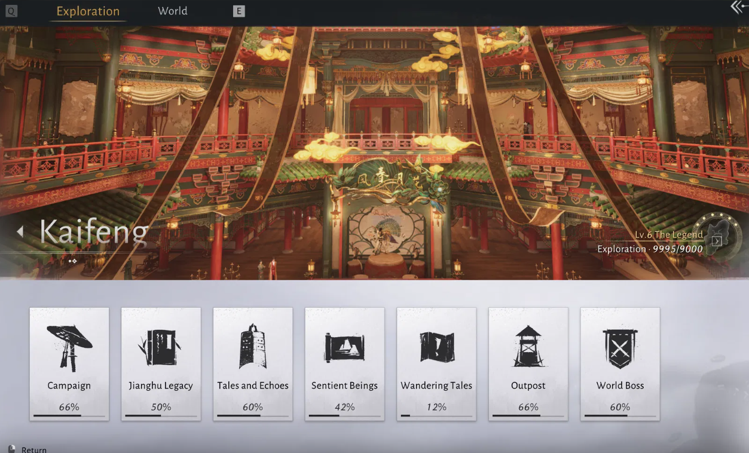Switch to the Exploration tab
Viewport: 749px width, 453px height.
[88, 11]
